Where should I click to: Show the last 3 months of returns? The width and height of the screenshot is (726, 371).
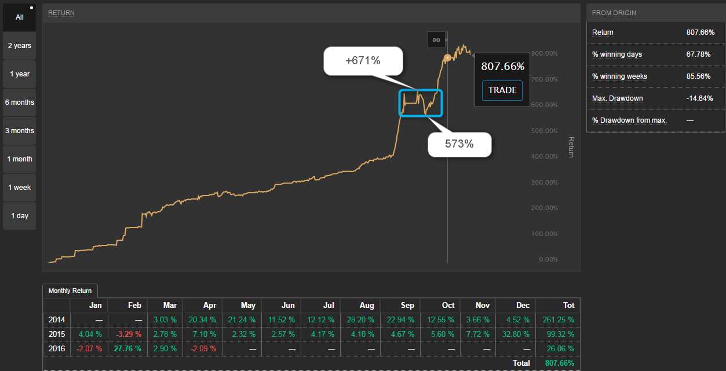[x=20, y=131]
